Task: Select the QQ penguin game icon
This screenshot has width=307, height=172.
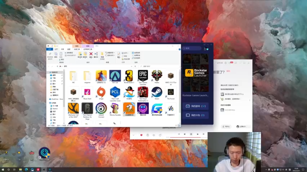Action: pos(129,92)
